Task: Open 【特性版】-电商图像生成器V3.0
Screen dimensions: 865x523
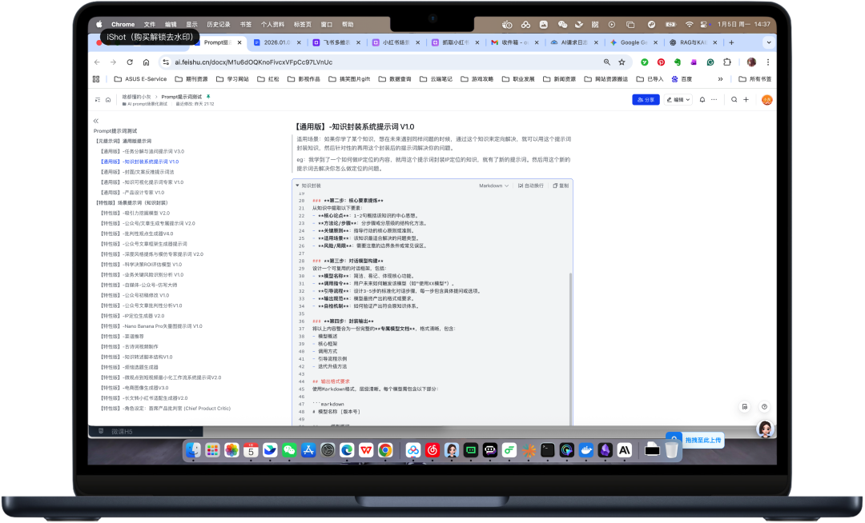Action: pos(135,388)
